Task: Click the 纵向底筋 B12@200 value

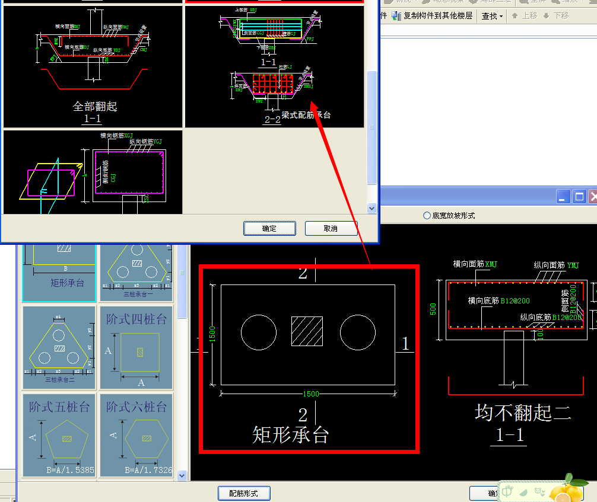Action: [567, 317]
